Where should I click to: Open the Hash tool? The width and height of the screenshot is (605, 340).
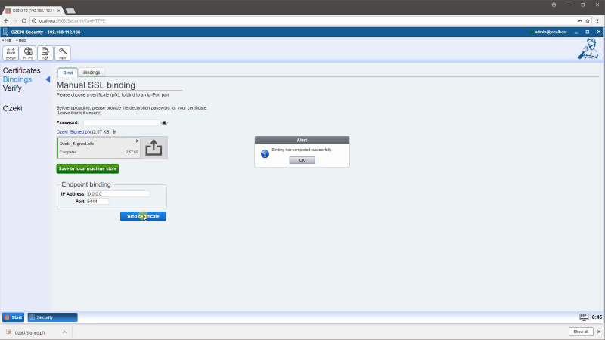point(63,53)
